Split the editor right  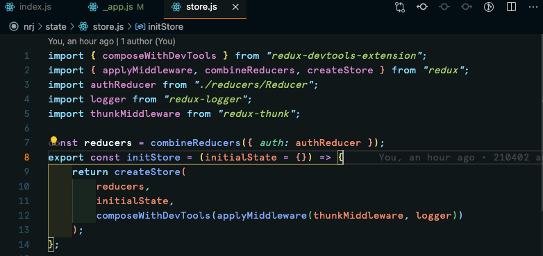[511, 7]
